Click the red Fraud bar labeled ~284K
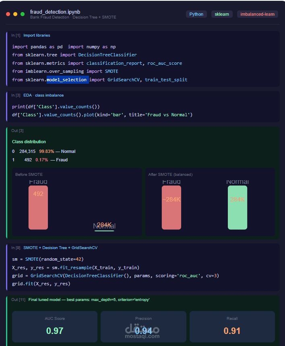Image resolution: width=285 pixels, height=346 pixels. tap(171, 208)
